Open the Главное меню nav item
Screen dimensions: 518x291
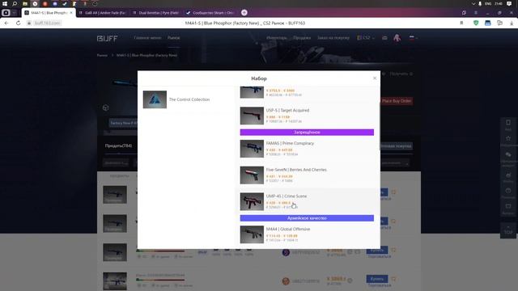(x=147, y=38)
